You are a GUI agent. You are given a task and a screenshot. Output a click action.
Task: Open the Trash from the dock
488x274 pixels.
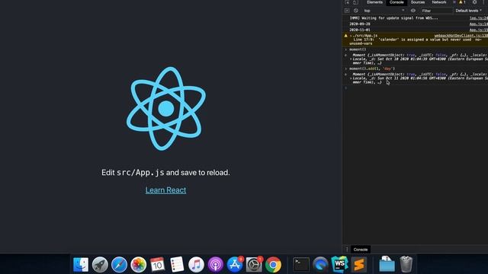[406, 264]
